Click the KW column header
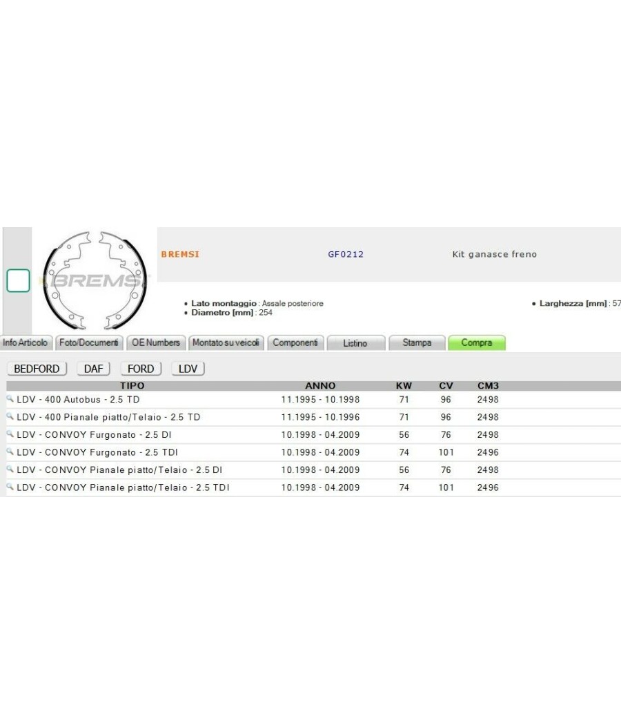Screen dimensions: 621x725 (404, 385)
